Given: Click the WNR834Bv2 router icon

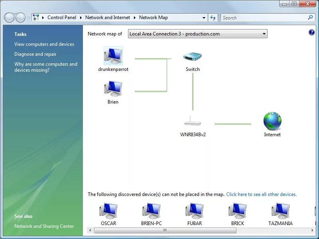Looking at the screenshot, I should click(193, 121).
